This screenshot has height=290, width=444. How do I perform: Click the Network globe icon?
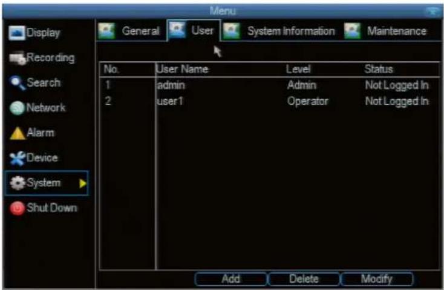click(17, 108)
